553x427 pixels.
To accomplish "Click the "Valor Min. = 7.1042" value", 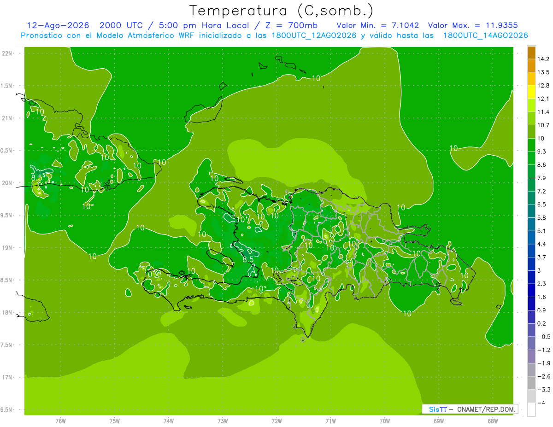I will coord(378,25).
